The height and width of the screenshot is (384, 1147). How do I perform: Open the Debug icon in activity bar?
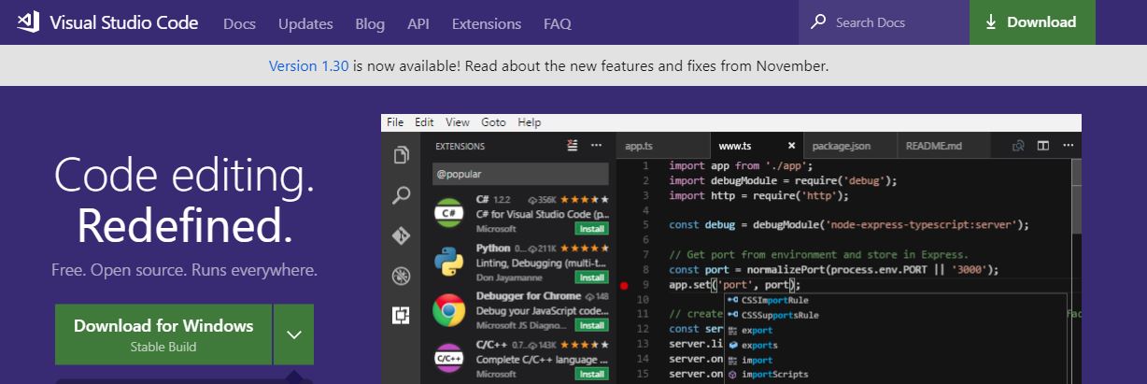[402, 276]
